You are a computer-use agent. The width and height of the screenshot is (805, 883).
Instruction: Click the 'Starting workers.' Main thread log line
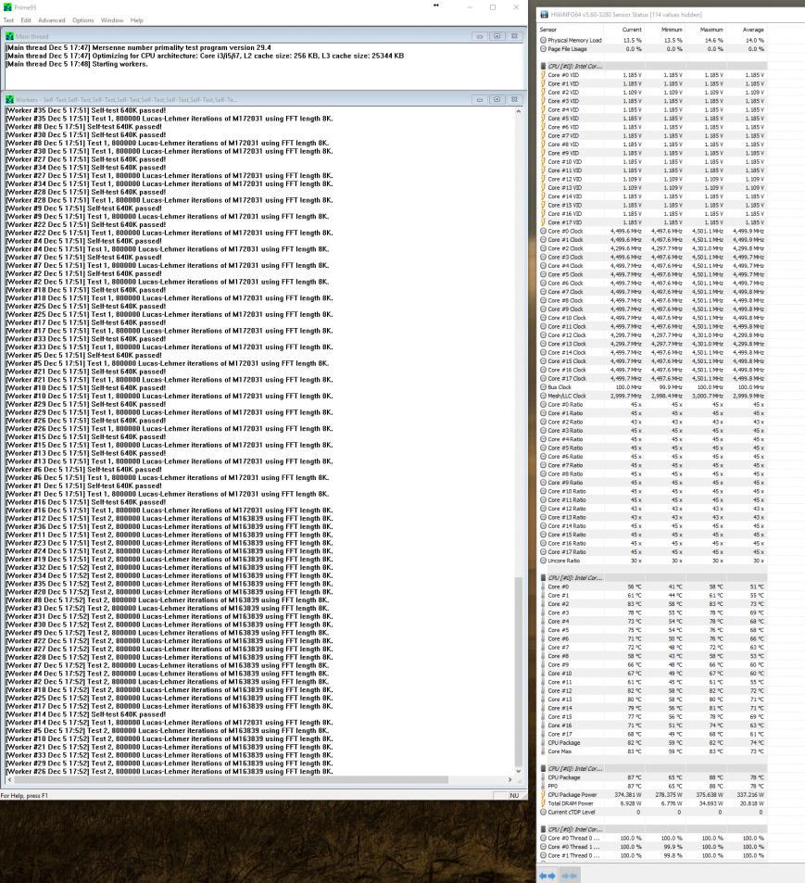pos(77,64)
